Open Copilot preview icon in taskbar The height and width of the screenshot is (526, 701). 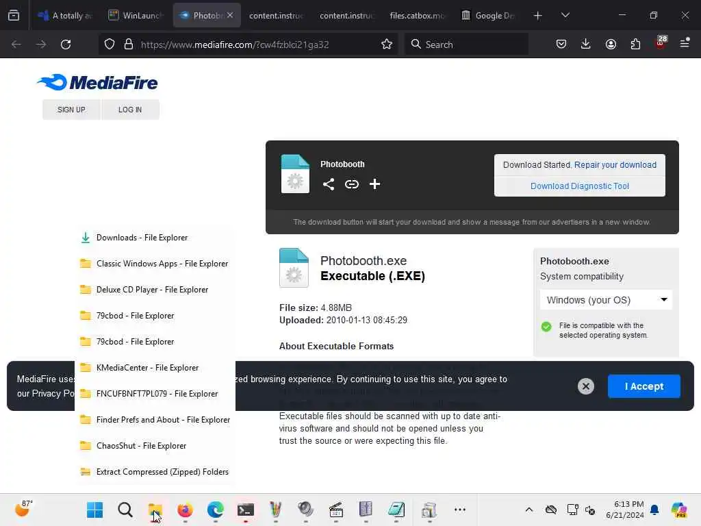pos(679,510)
